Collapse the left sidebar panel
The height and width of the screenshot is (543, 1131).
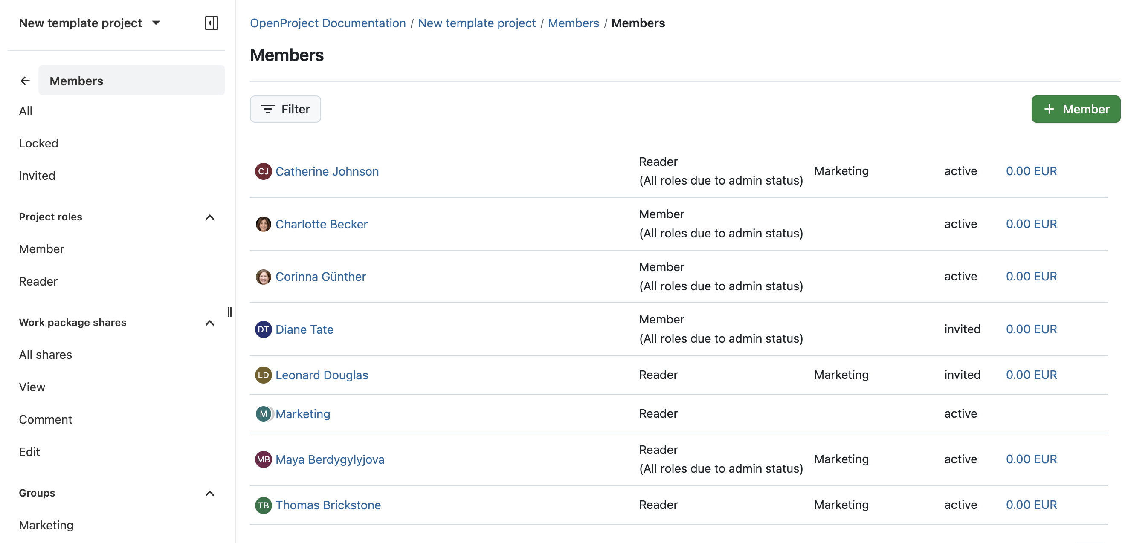212,23
